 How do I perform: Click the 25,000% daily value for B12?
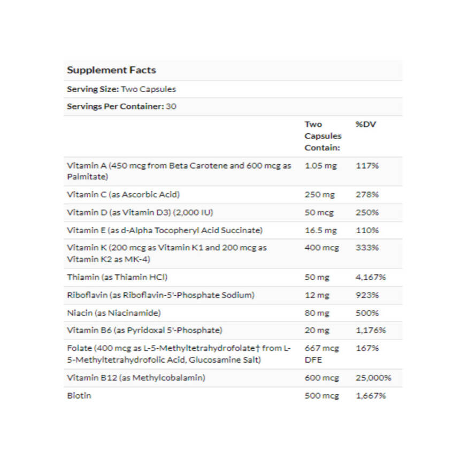point(373,378)
